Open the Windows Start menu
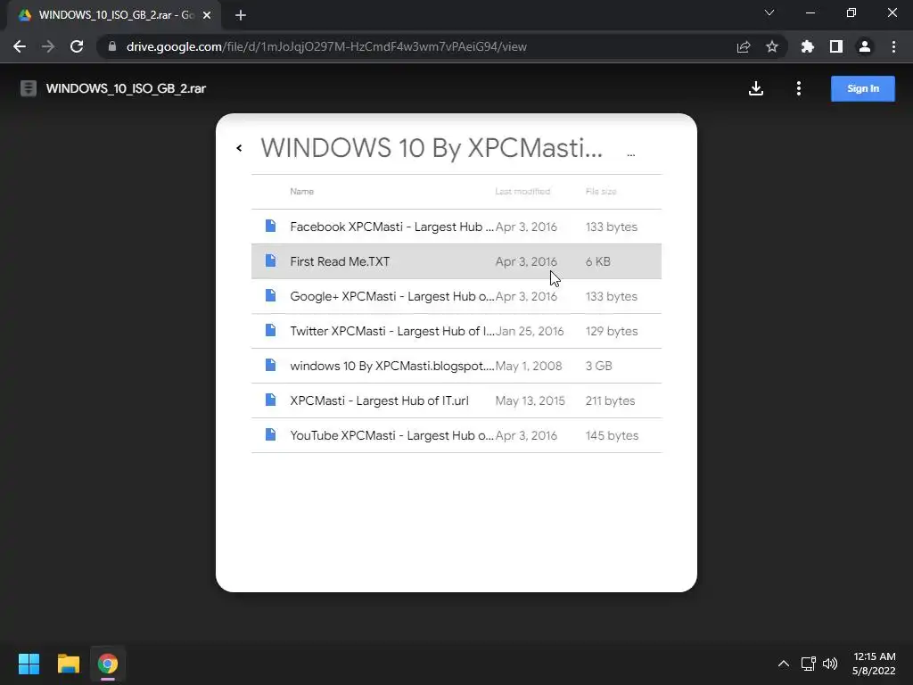The width and height of the screenshot is (913, 685). (29, 664)
